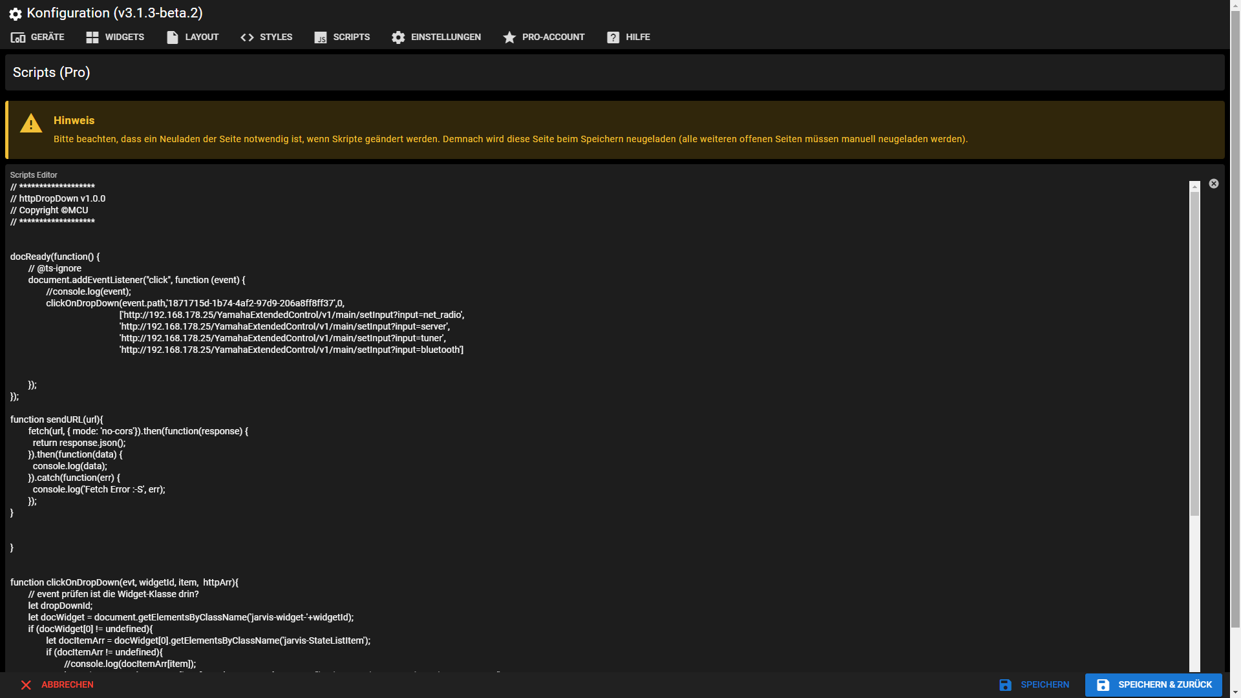Viewport: 1241px width, 698px height.
Task: Click the SPEICHERN & ZURÜCK button
Action: click(x=1154, y=685)
